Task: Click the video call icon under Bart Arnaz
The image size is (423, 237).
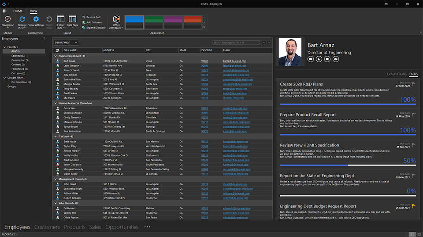Action: (x=327, y=59)
